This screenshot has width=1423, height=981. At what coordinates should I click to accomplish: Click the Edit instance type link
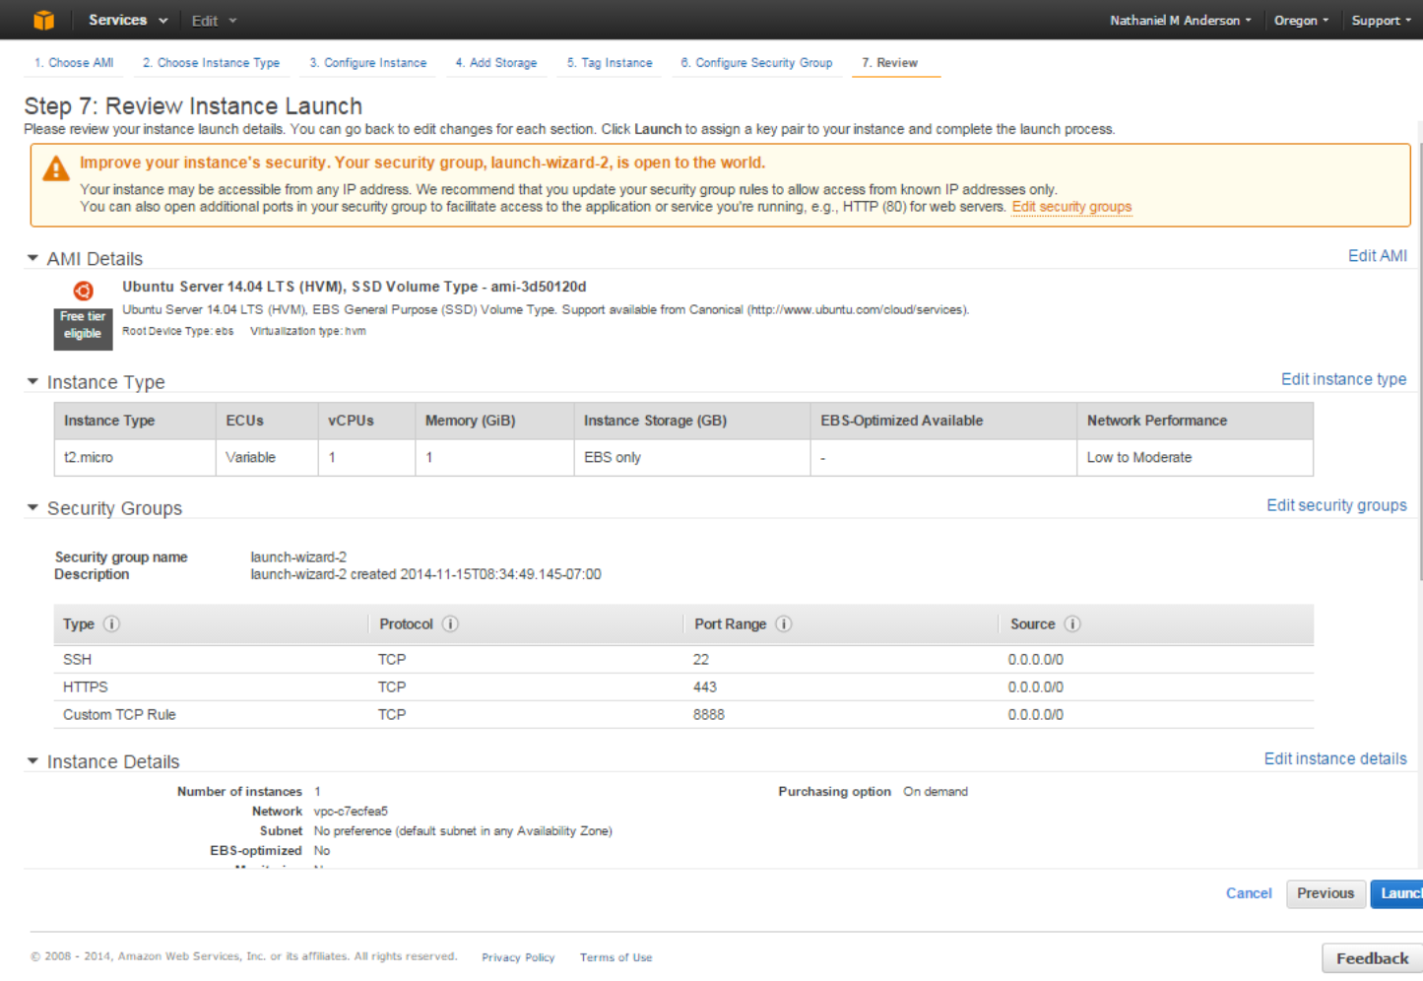point(1343,379)
